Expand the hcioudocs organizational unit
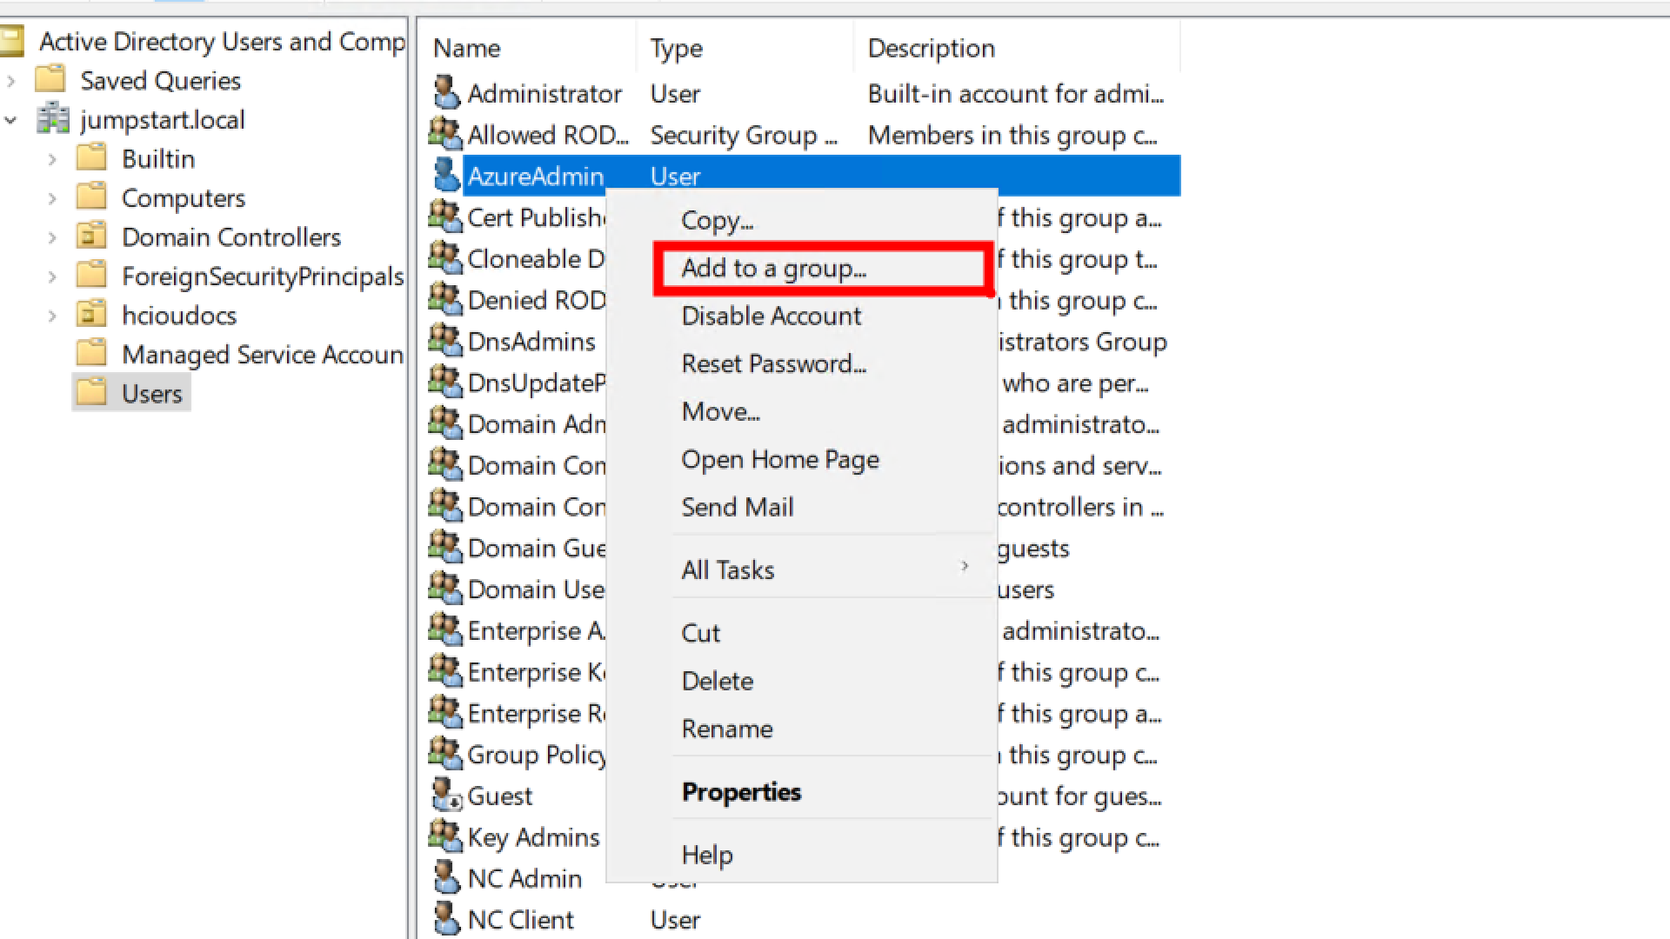The image size is (1670, 939). click(x=52, y=315)
